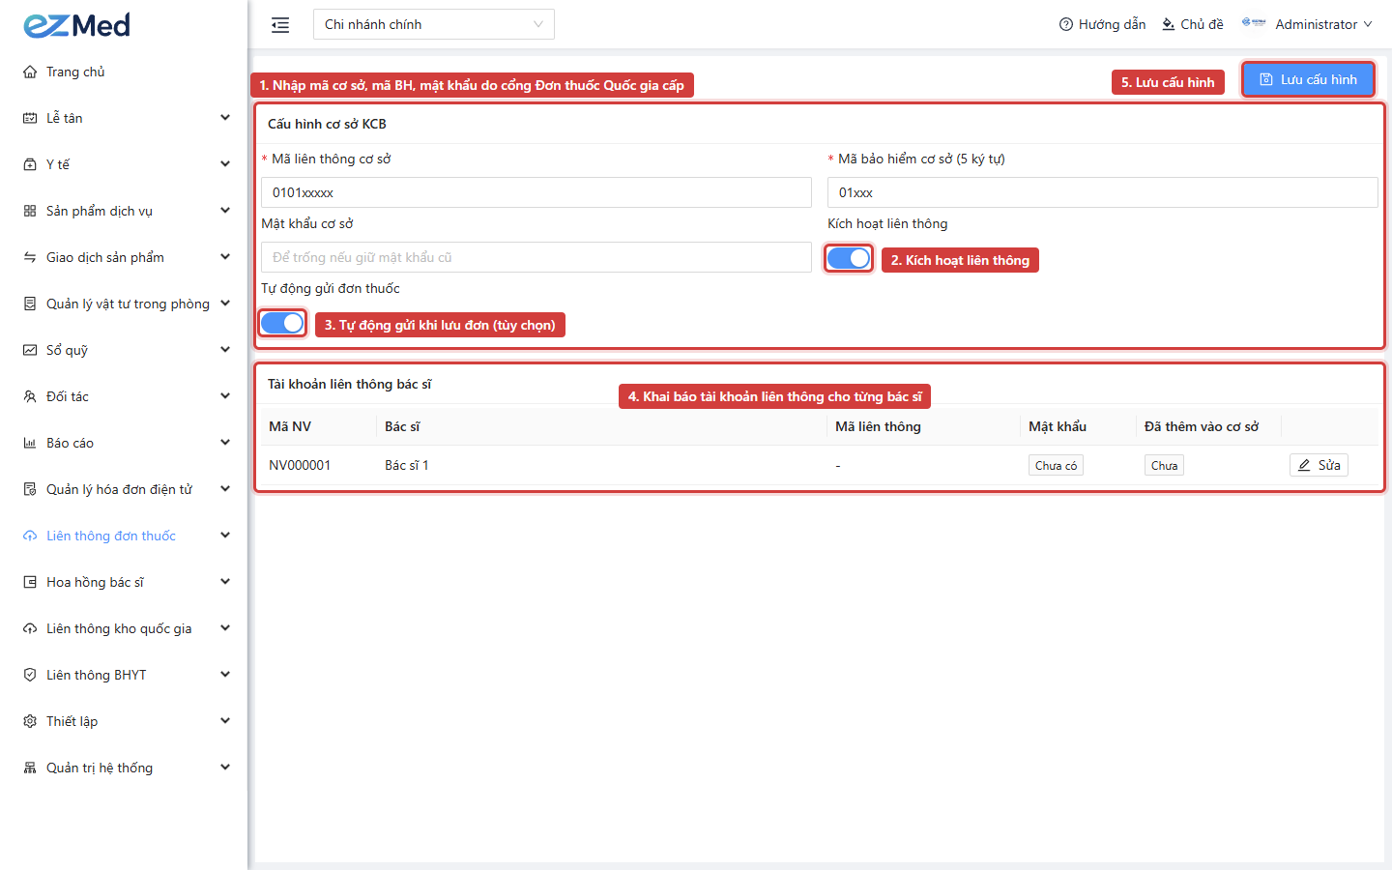Screen dimensions: 1392x870
Task: Click the Mật khẩu cơ sở input field
Action: [536, 257]
